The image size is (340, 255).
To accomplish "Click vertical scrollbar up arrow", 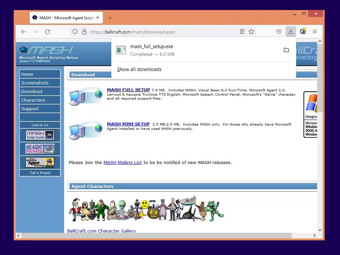I will [320, 41].
